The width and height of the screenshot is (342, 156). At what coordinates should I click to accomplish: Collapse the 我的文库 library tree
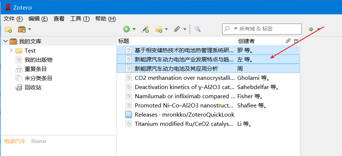(6, 41)
